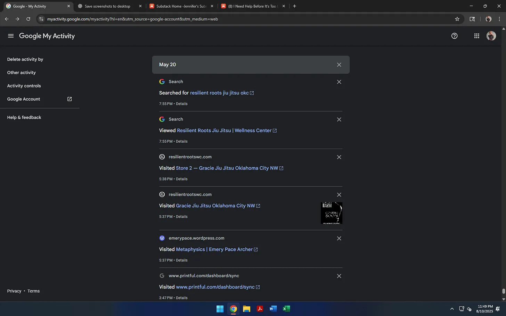Open the 5:37 PM Gracie Jiu Jitsu Oklahoma City NW link
506x316 pixels.
215,206
